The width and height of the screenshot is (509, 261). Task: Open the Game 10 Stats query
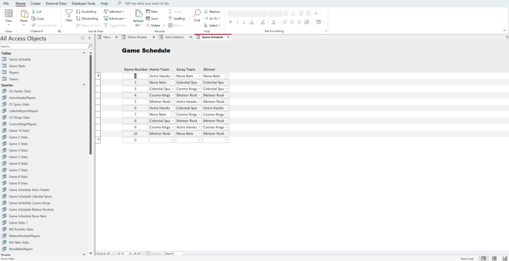click(20, 131)
